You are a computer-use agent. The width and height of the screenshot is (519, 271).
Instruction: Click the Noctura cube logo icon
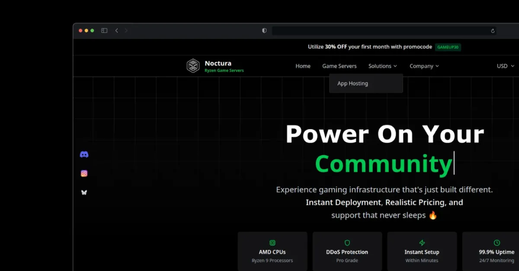click(x=193, y=66)
